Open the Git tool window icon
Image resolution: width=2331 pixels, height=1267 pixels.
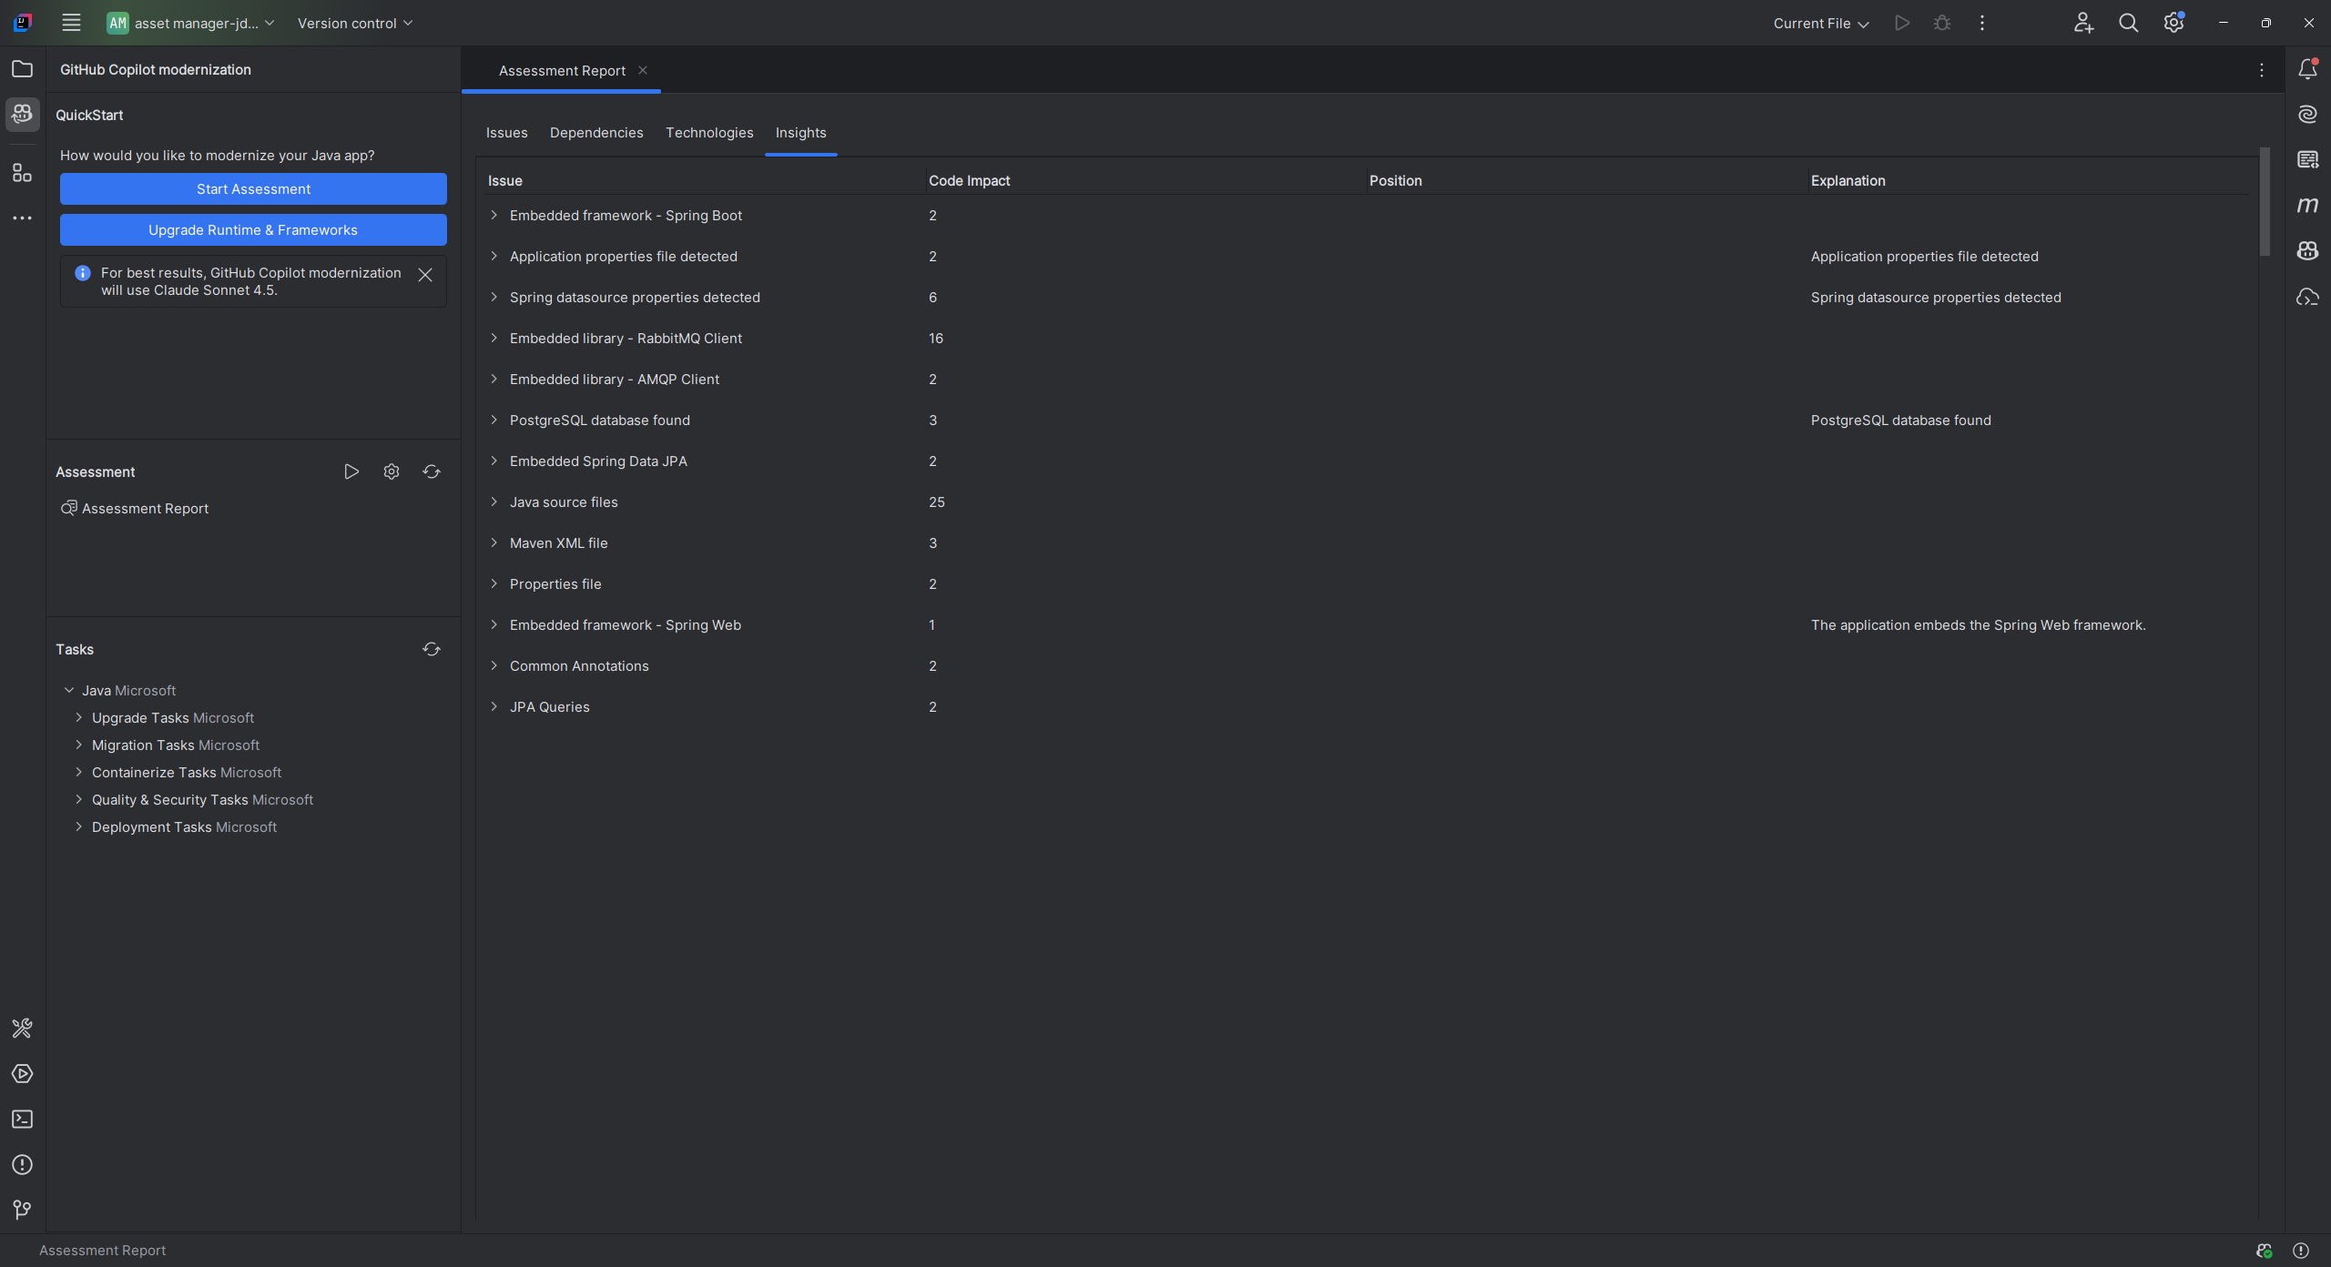click(x=22, y=1210)
